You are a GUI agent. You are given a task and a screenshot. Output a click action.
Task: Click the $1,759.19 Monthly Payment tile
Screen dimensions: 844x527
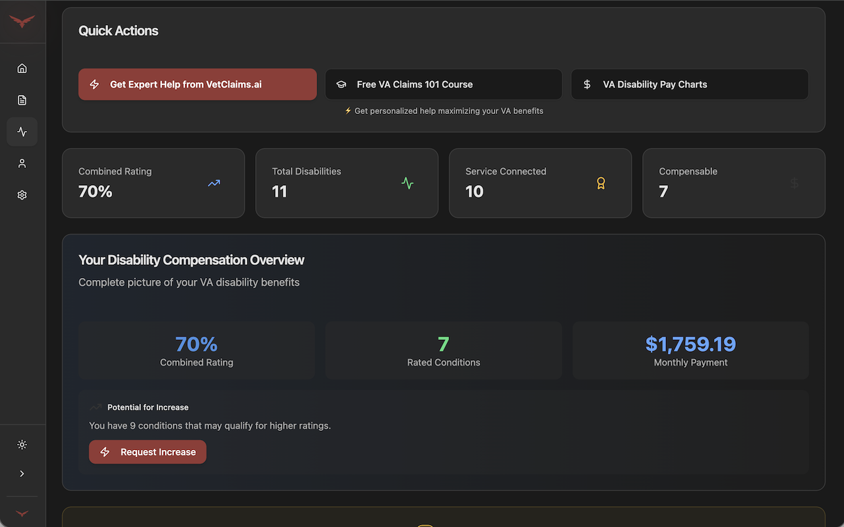[x=690, y=350]
